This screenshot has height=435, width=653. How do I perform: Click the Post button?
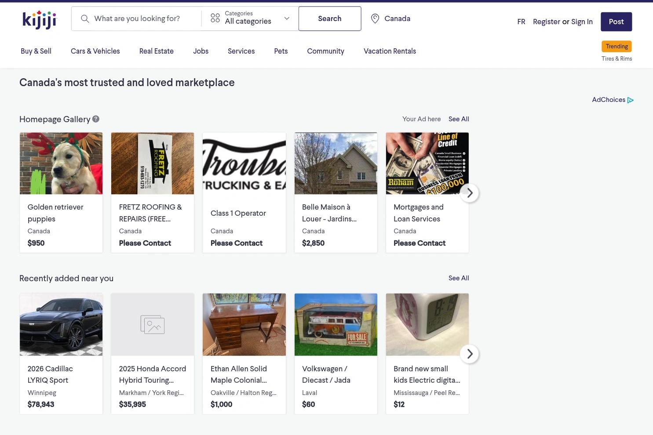tap(616, 22)
